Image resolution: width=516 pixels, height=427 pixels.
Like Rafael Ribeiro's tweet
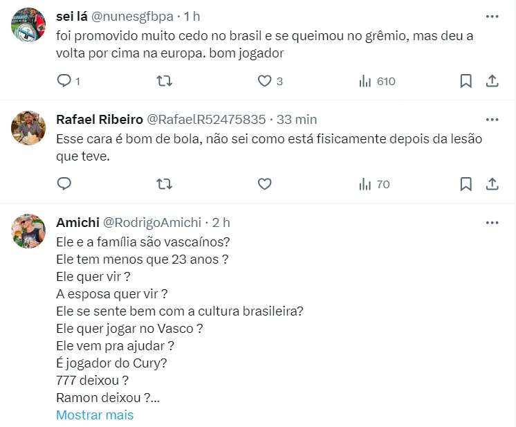pyautogui.click(x=264, y=184)
